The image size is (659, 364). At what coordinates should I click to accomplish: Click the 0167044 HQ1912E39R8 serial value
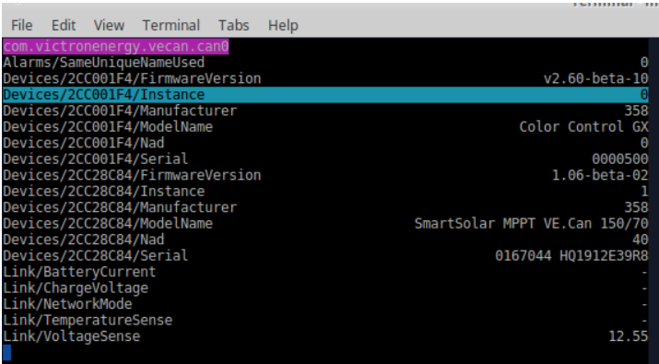[571, 255]
